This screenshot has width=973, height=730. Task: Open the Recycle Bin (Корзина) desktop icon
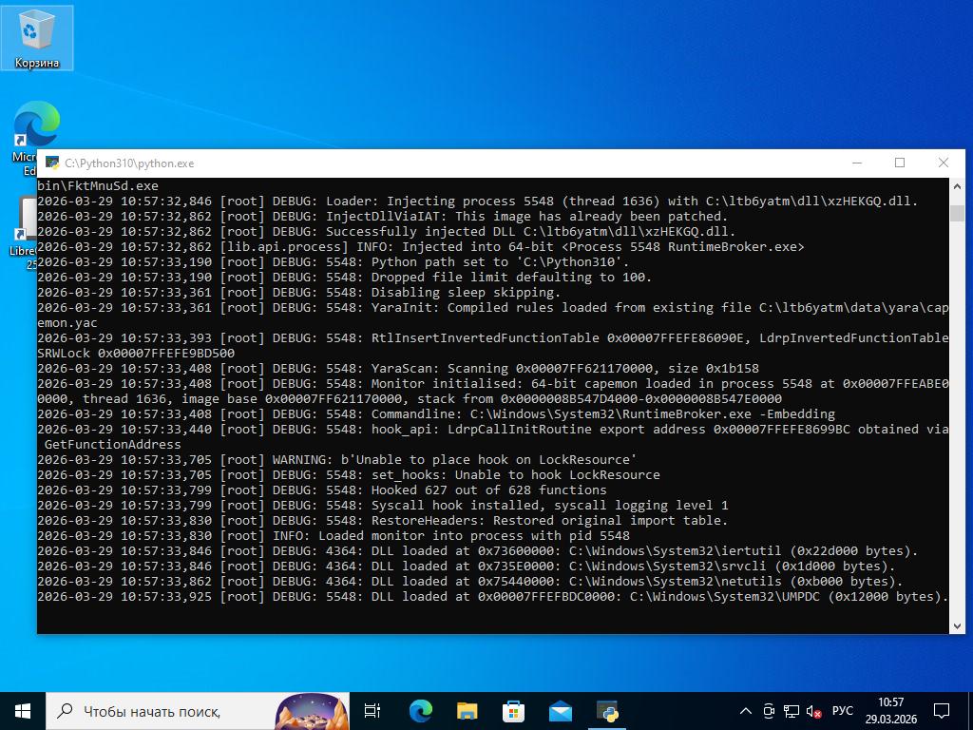coord(36,36)
